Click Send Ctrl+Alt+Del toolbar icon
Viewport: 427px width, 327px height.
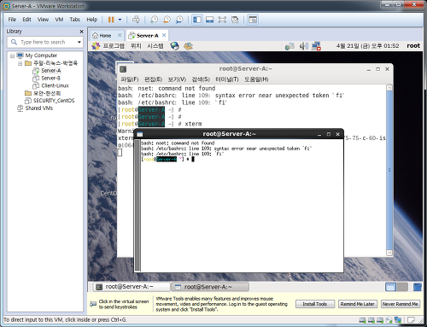(136, 20)
